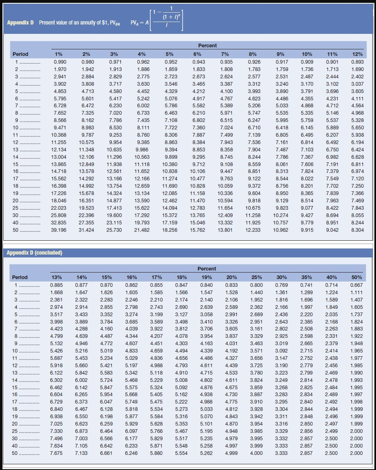This screenshot has height=470, width=376.
Task: Click value 0.667 under 50%
Action: tap(356, 285)
